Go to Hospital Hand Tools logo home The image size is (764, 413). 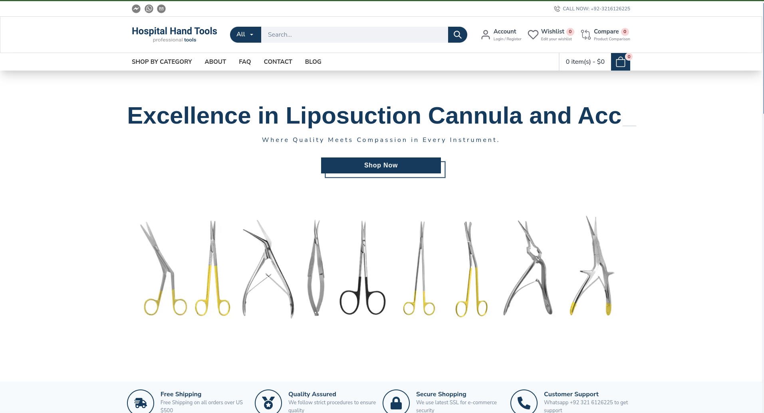175,34
